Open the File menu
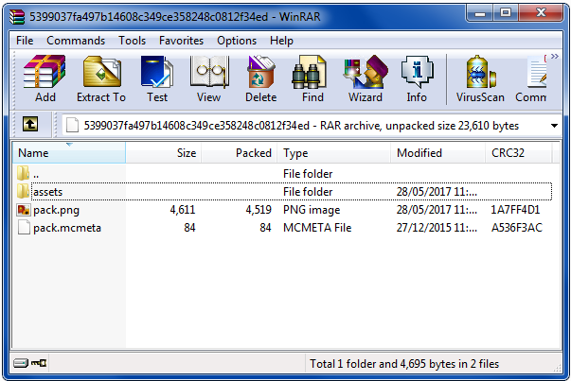This screenshot has height=381, width=571. click(25, 41)
